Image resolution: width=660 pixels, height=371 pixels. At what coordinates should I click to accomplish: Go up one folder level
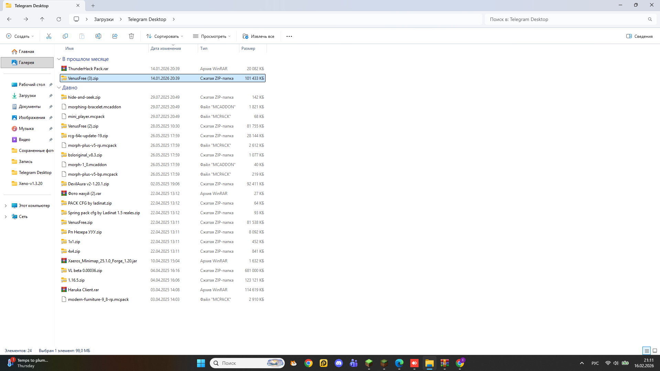point(42,19)
